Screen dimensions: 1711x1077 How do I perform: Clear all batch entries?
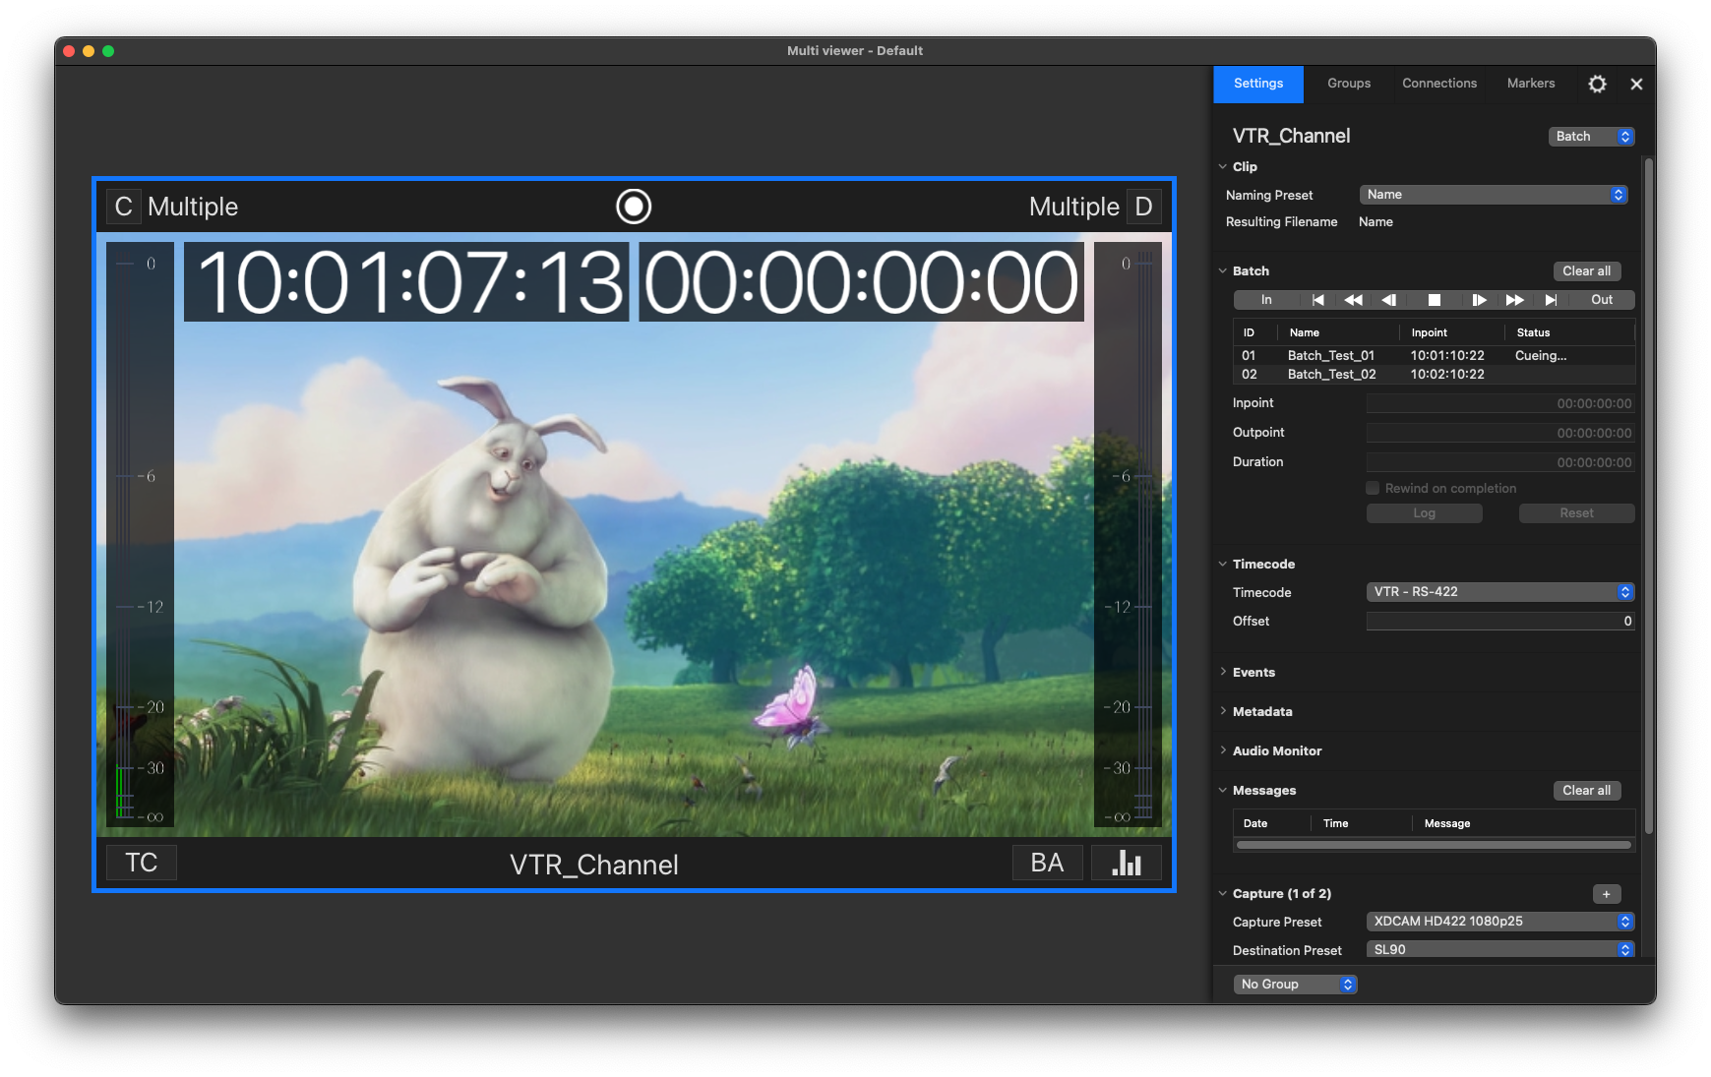coord(1587,271)
